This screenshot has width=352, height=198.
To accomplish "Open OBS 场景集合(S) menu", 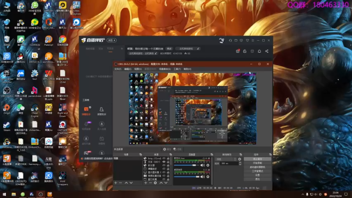I will point(165,69).
